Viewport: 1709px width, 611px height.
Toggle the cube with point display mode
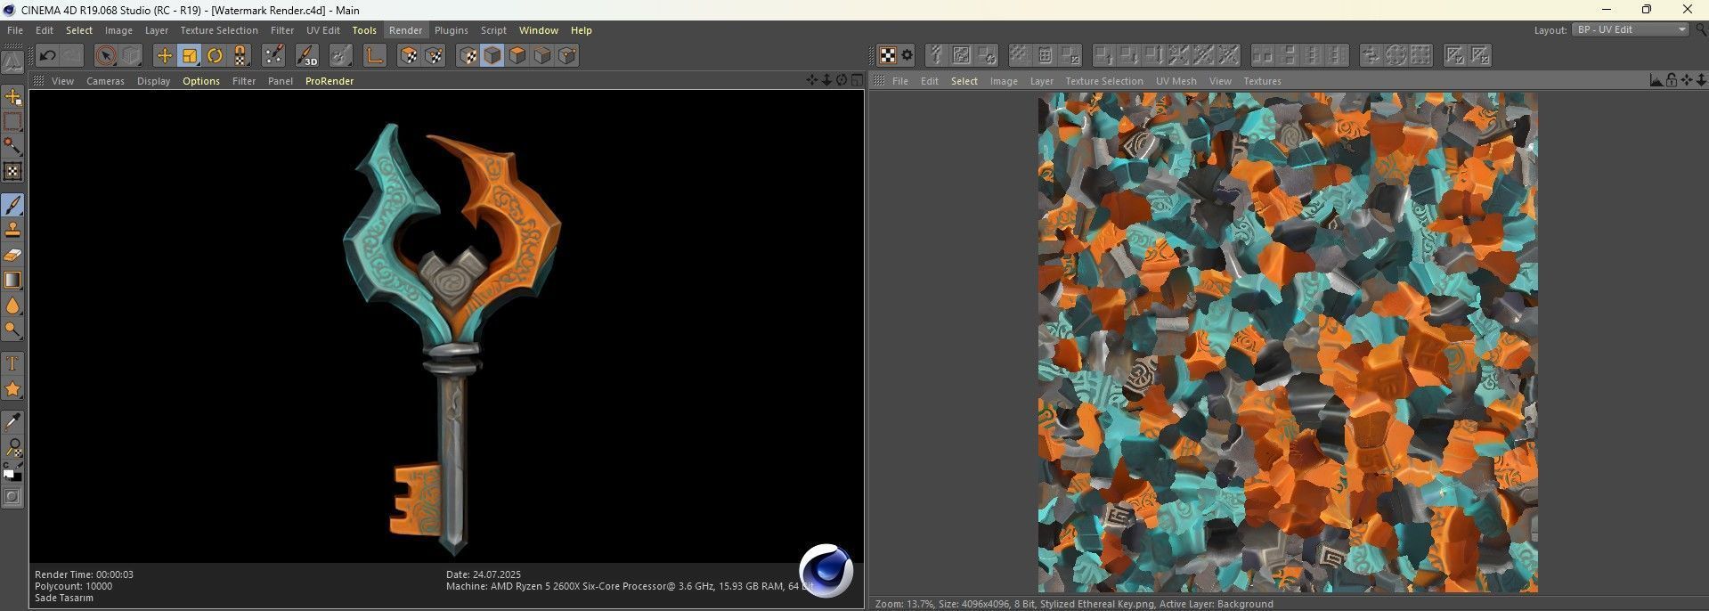[x=567, y=56]
